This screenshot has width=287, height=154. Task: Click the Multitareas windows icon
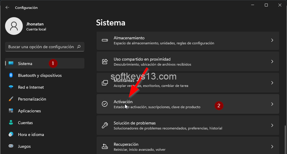(105, 83)
